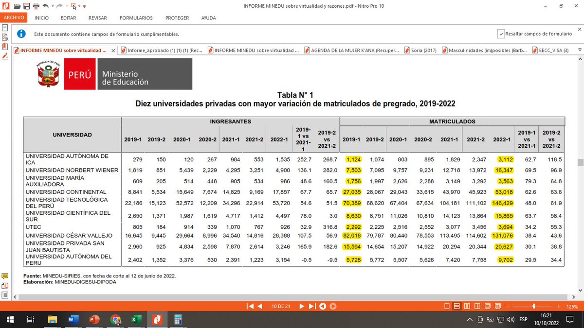The width and height of the screenshot is (584, 328).
Task: Open the Attachments panel with the paperclip icon
Action: click(5, 285)
